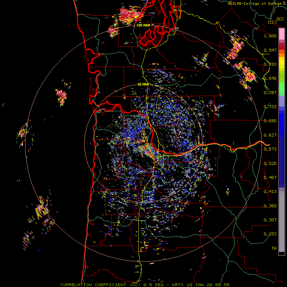Click the 0.947 scale value
Screen dimensions: 287x287
[x=270, y=50]
